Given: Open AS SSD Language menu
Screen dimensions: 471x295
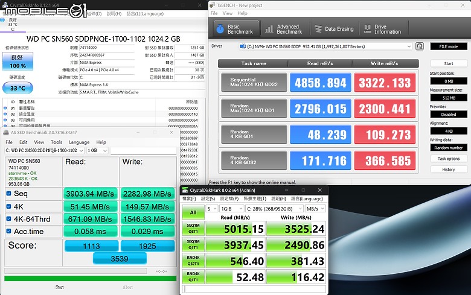Looking at the screenshot, I should [79, 142].
